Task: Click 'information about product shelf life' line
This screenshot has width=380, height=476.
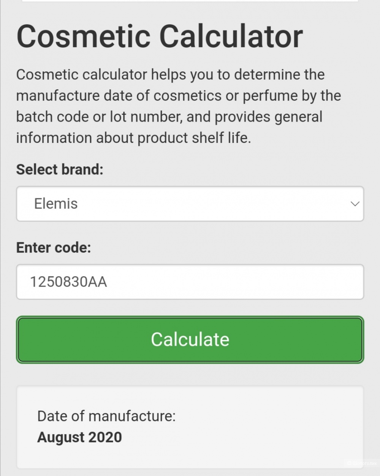Action: tap(133, 138)
